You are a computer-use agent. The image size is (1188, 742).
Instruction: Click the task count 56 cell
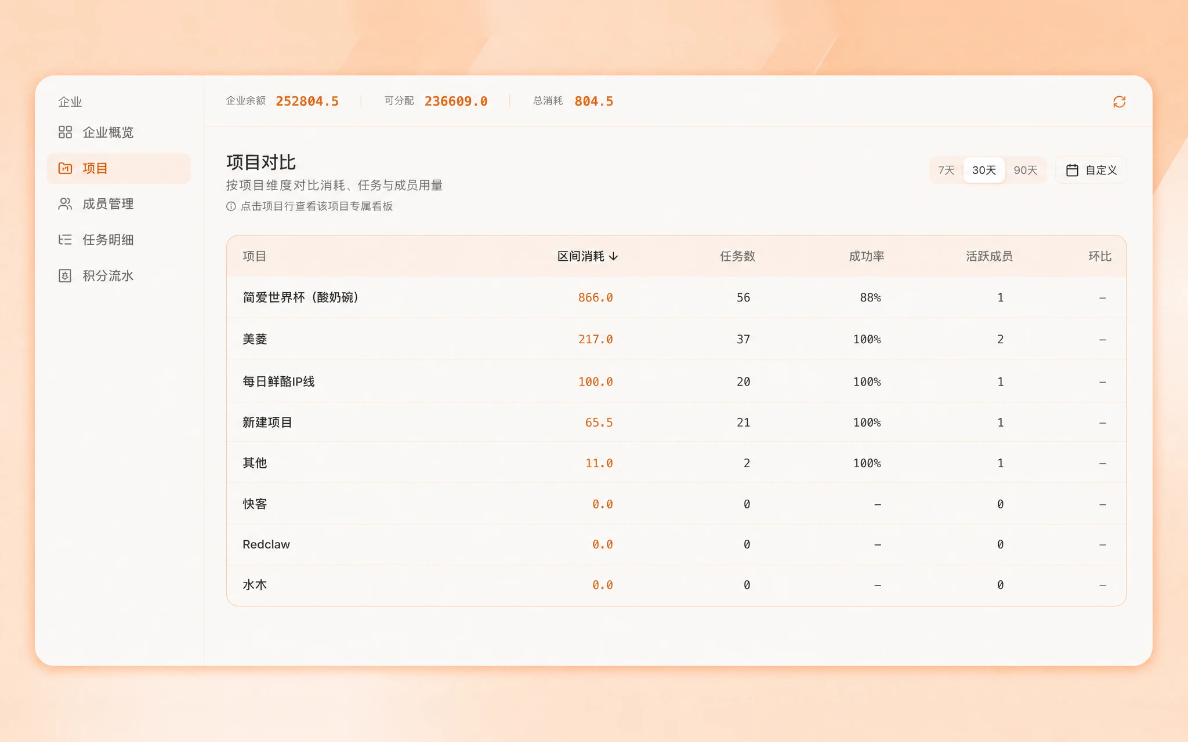(x=743, y=297)
